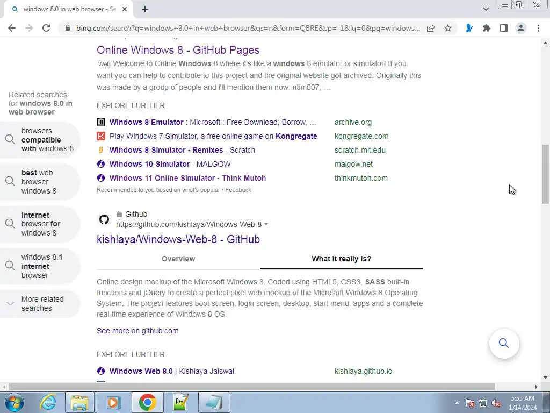This screenshot has width=550, height=413.
Task: Open 'Windows 10 Simulator - MALGOW' link
Action: [x=170, y=164]
